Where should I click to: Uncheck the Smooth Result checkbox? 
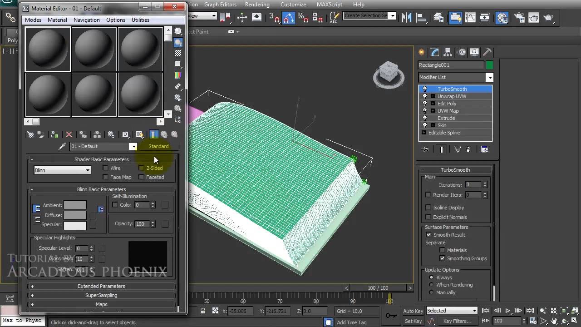click(428, 235)
